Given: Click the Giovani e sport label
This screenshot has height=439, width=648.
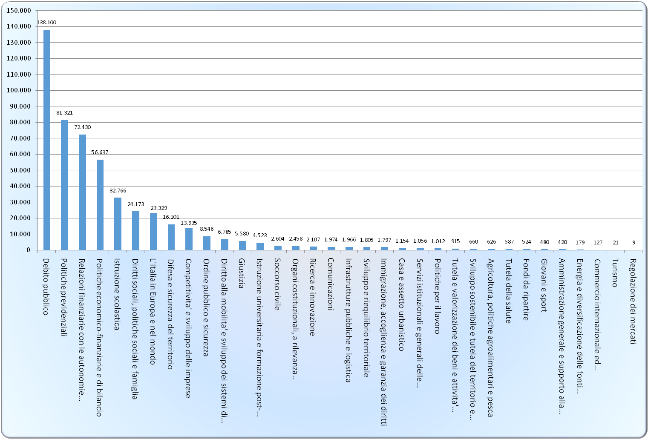Looking at the screenshot, I should [x=544, y=285].
